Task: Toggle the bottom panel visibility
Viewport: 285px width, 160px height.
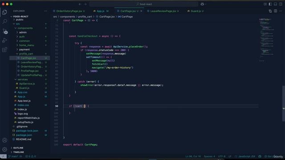Action: click(x=276, y=4)
